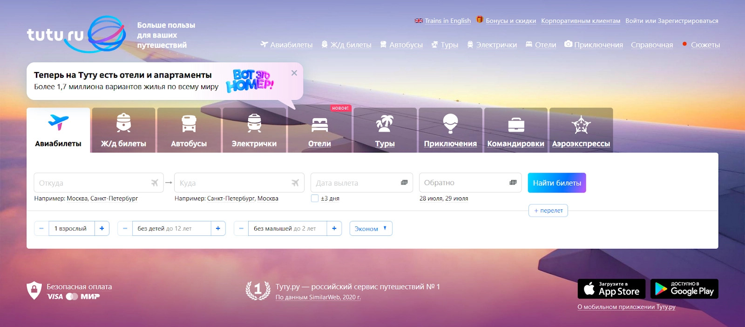Open Справочная in top navigation

(x=652, y=45)
